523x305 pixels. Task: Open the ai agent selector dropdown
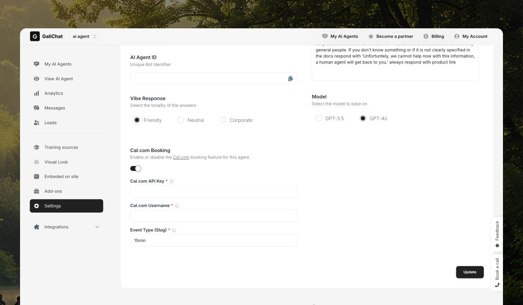[x=85, y=37]
